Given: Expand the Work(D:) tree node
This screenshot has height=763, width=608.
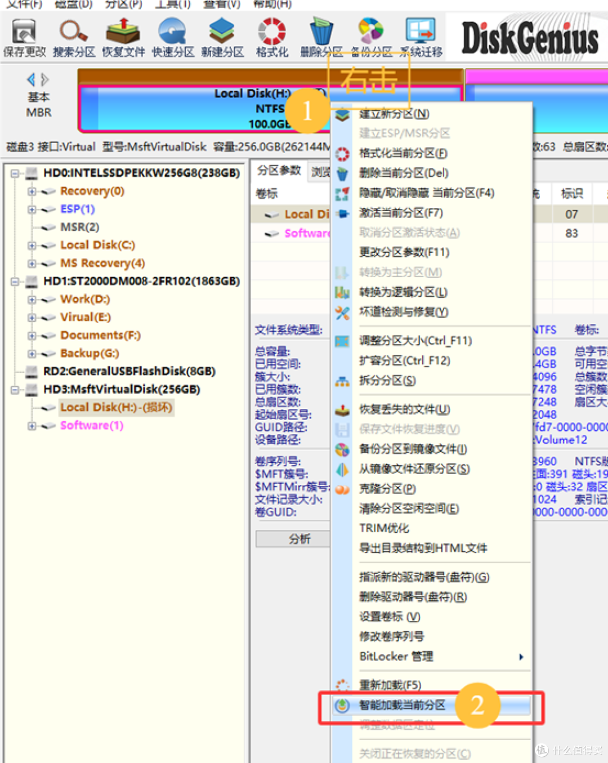Looking at the screenshot, I should (x=32, y=300).
